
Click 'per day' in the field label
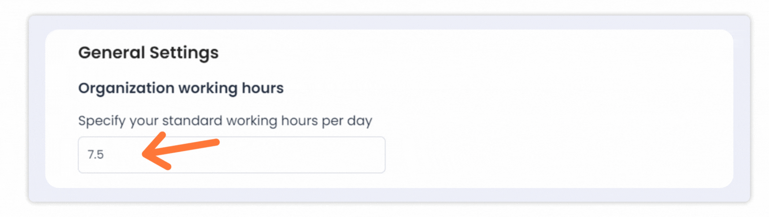click(347, 121)
